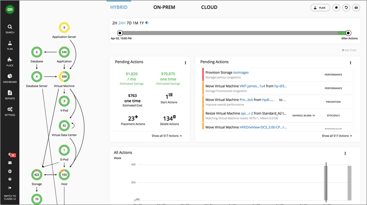Screen dimensions: 367x205
Task: Click the mail envelope icon
Action: (10, 163)
